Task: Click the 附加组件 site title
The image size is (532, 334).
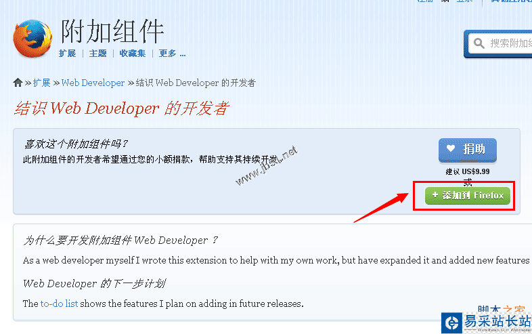Action: (x=112, y=31)
